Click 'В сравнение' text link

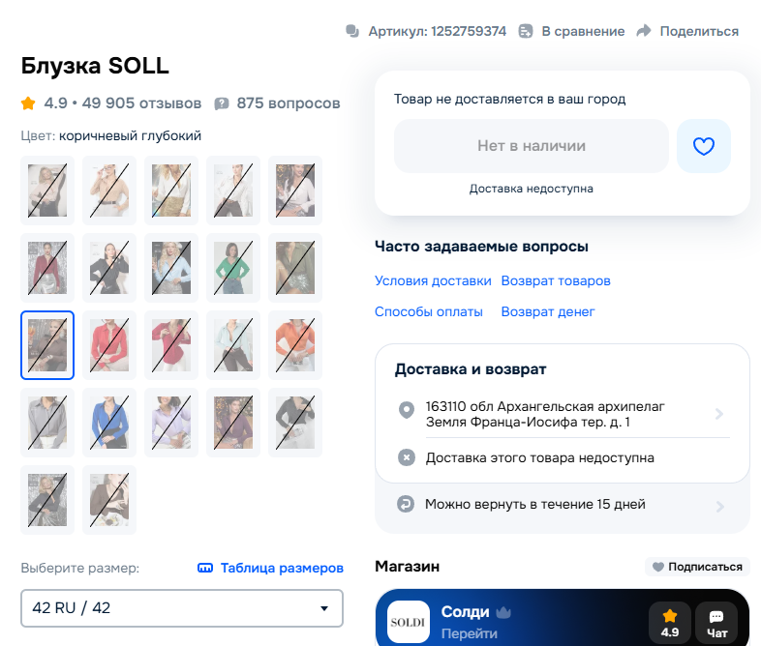583,31
